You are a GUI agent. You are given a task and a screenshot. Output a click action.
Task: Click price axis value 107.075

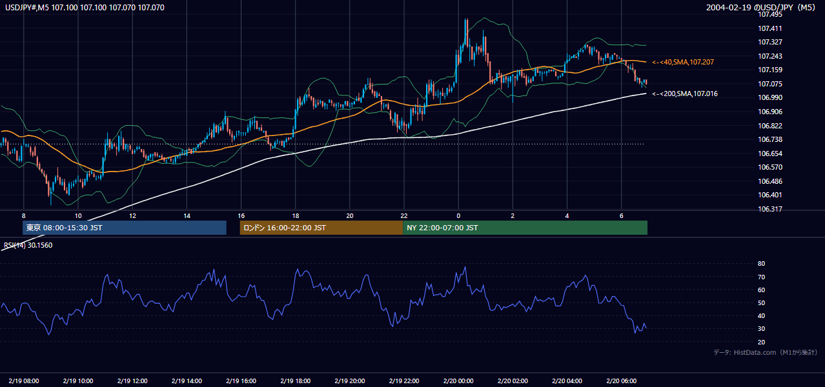tap(769, 84)
